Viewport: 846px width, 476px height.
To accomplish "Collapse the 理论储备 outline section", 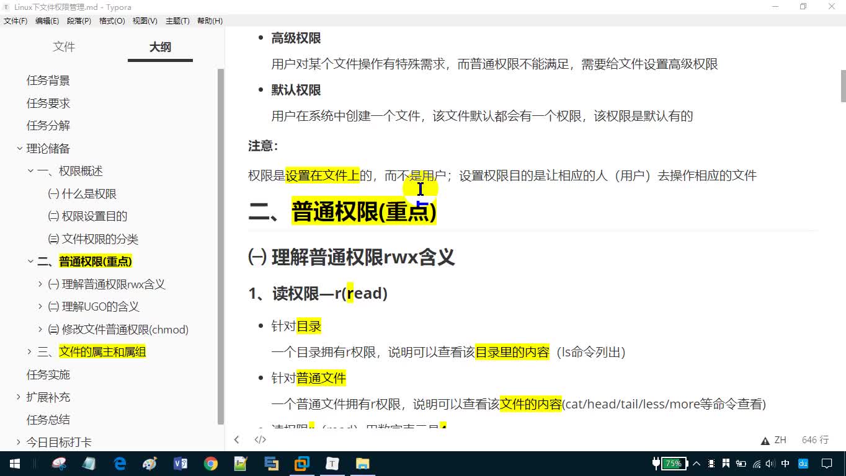I will pyautogui.click(x=19, y=149).
